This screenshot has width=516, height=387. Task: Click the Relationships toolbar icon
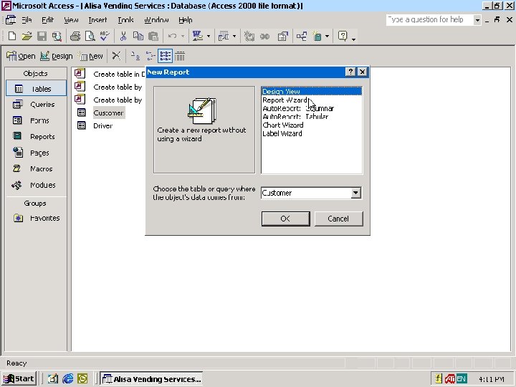click(x=302, y=36)
